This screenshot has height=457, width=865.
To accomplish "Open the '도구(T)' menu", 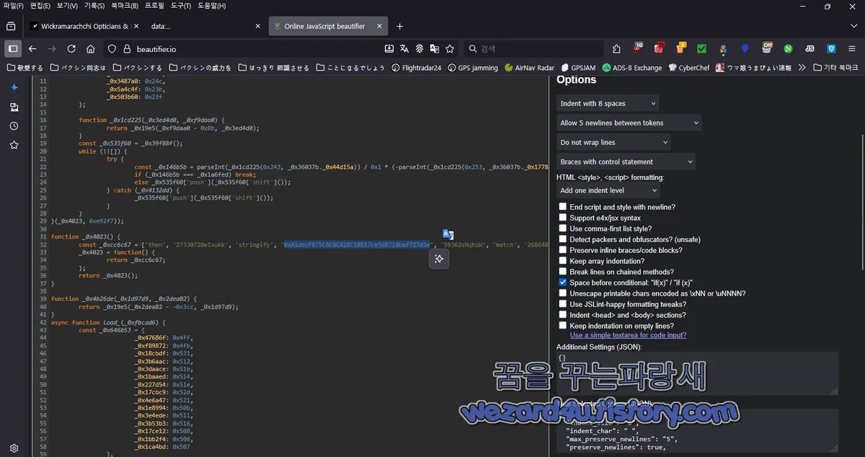I will point(181,6).
